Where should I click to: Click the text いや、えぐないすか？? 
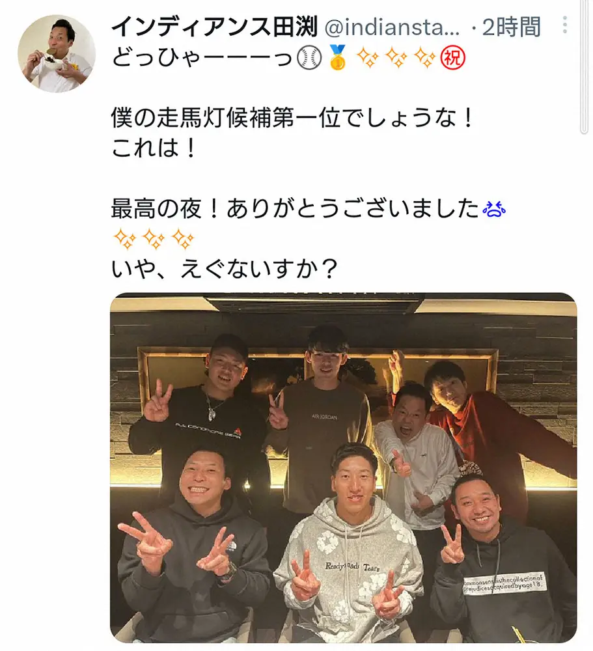(225, 269)
